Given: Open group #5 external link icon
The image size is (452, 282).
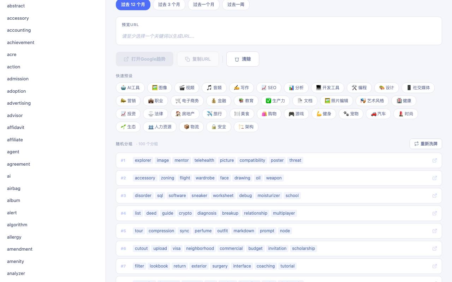Looking at the screenshot, I should point(435,231).
